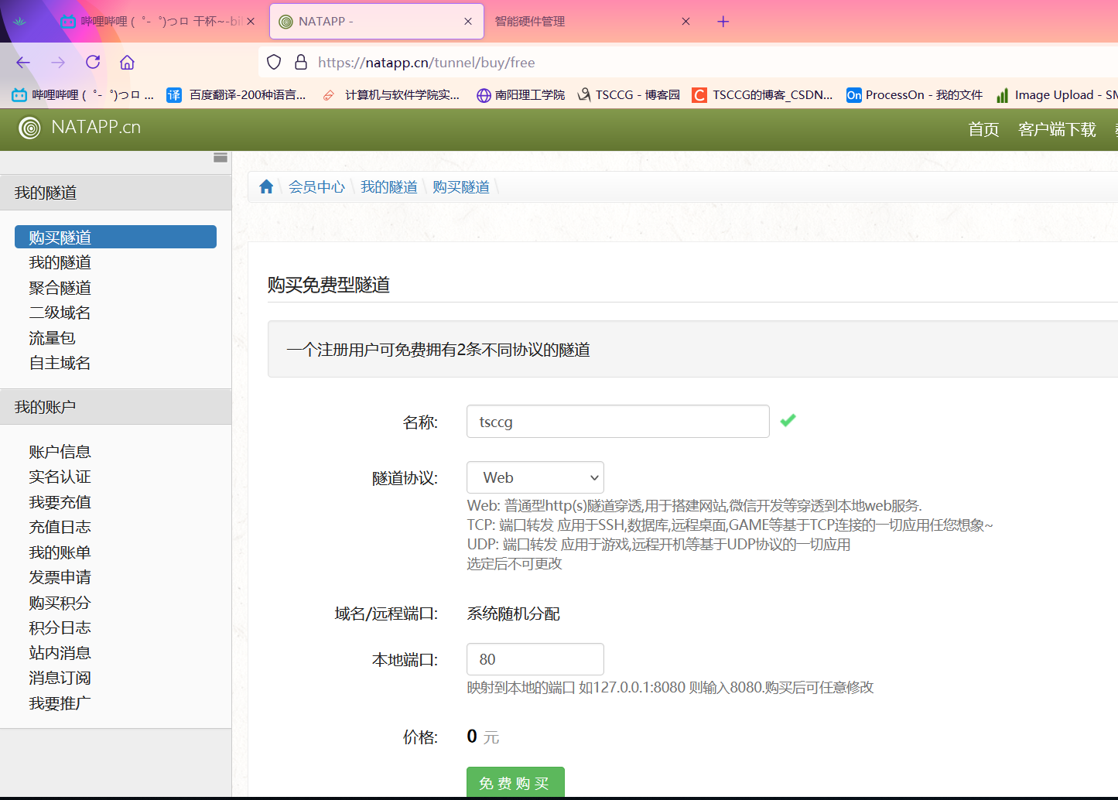
Task: Close the 智能硬件管理 tab
Action: 686,22
